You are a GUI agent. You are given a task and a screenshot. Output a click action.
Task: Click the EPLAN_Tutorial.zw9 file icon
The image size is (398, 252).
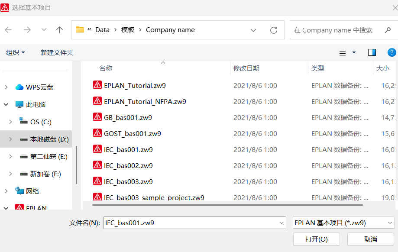pos(97,85)
